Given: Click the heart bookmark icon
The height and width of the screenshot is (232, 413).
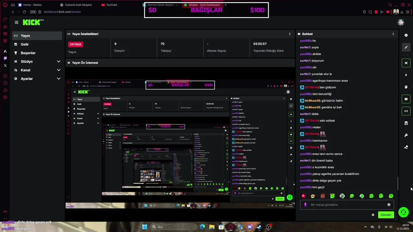Looking at the screenshot, I should [388, 12].
